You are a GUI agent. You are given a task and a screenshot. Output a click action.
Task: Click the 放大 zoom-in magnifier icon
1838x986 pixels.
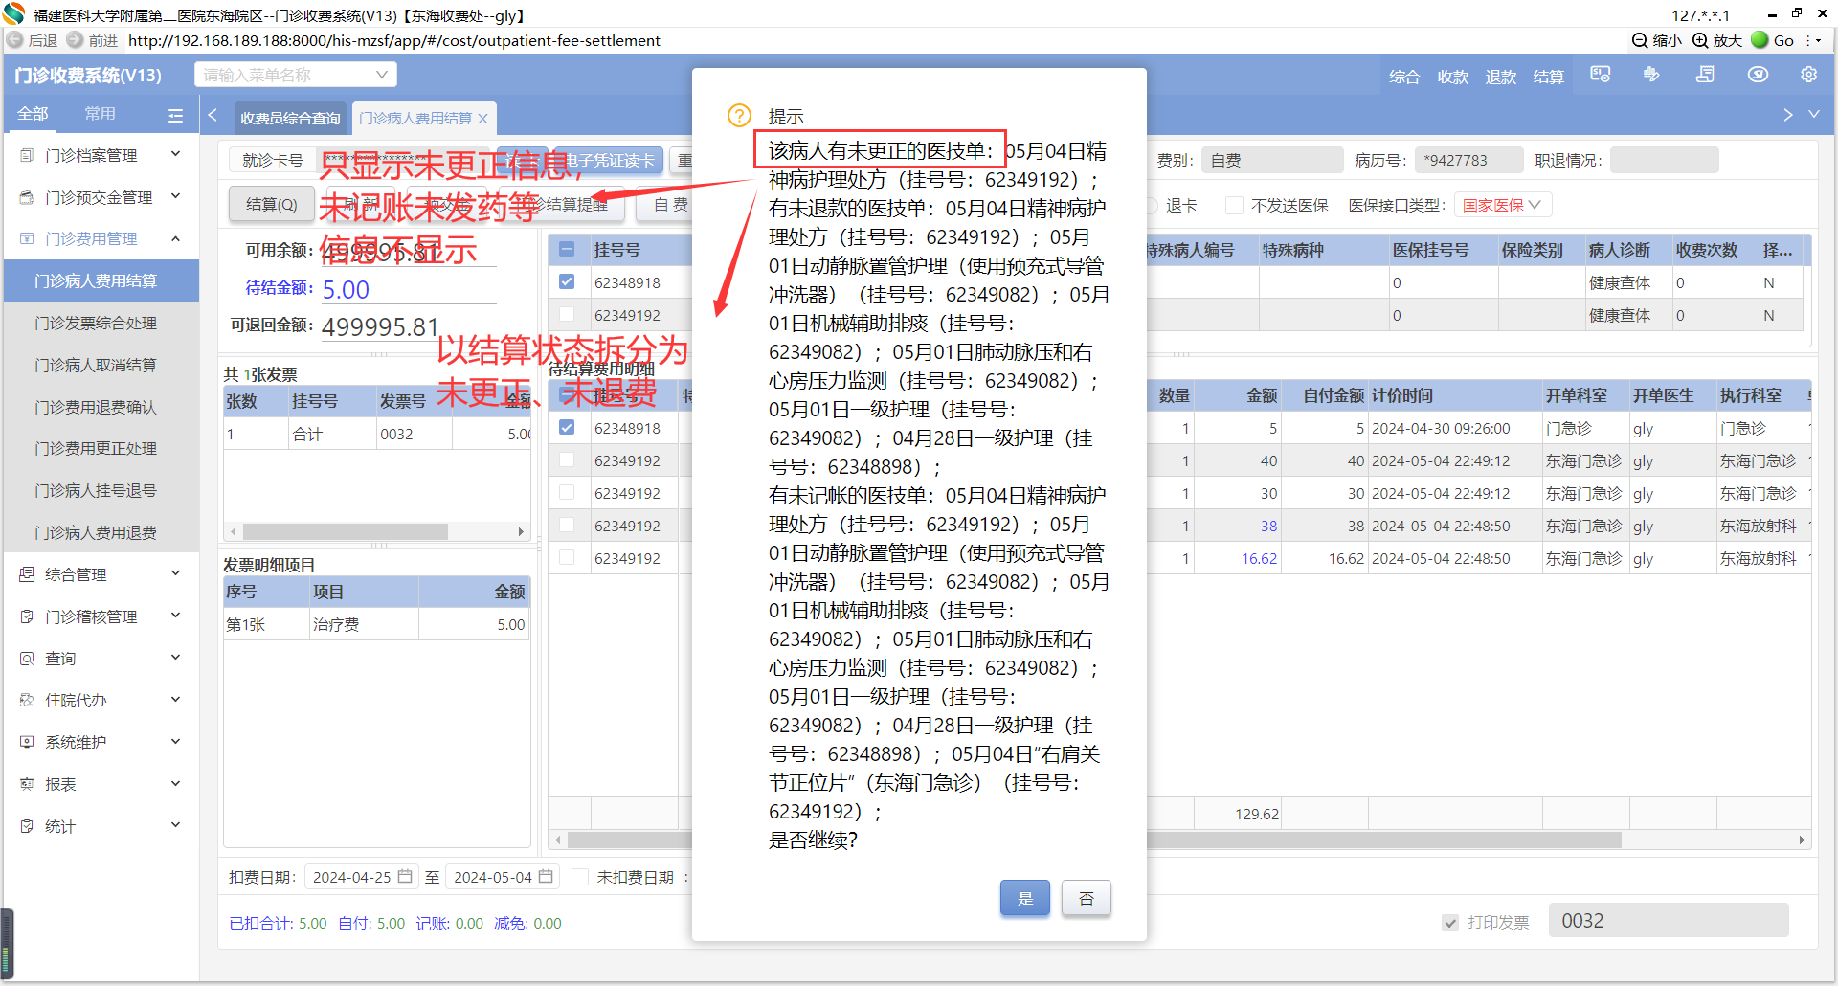tap(1700, 40)
